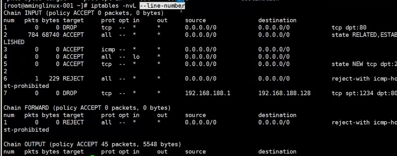Viewport: 397px width, 156px height.
Task: Click the byte count 229 in rule 6
Action: (x=54, y=78)
